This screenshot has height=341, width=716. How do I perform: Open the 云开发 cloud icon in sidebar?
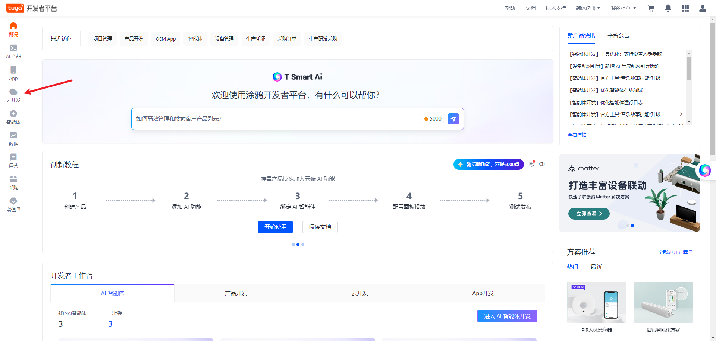[x=13, y=92]
